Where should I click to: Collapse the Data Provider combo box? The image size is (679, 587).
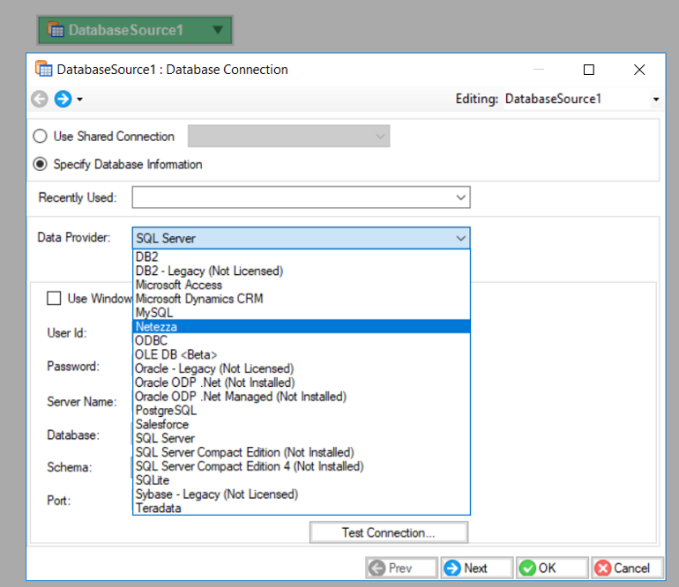coord(460,238)
